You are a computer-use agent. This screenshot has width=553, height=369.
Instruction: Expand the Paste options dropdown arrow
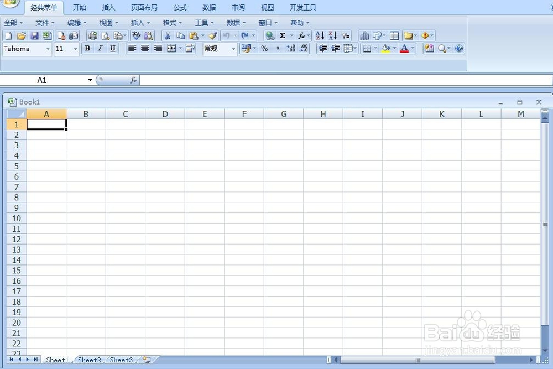(x=202, y=35)
